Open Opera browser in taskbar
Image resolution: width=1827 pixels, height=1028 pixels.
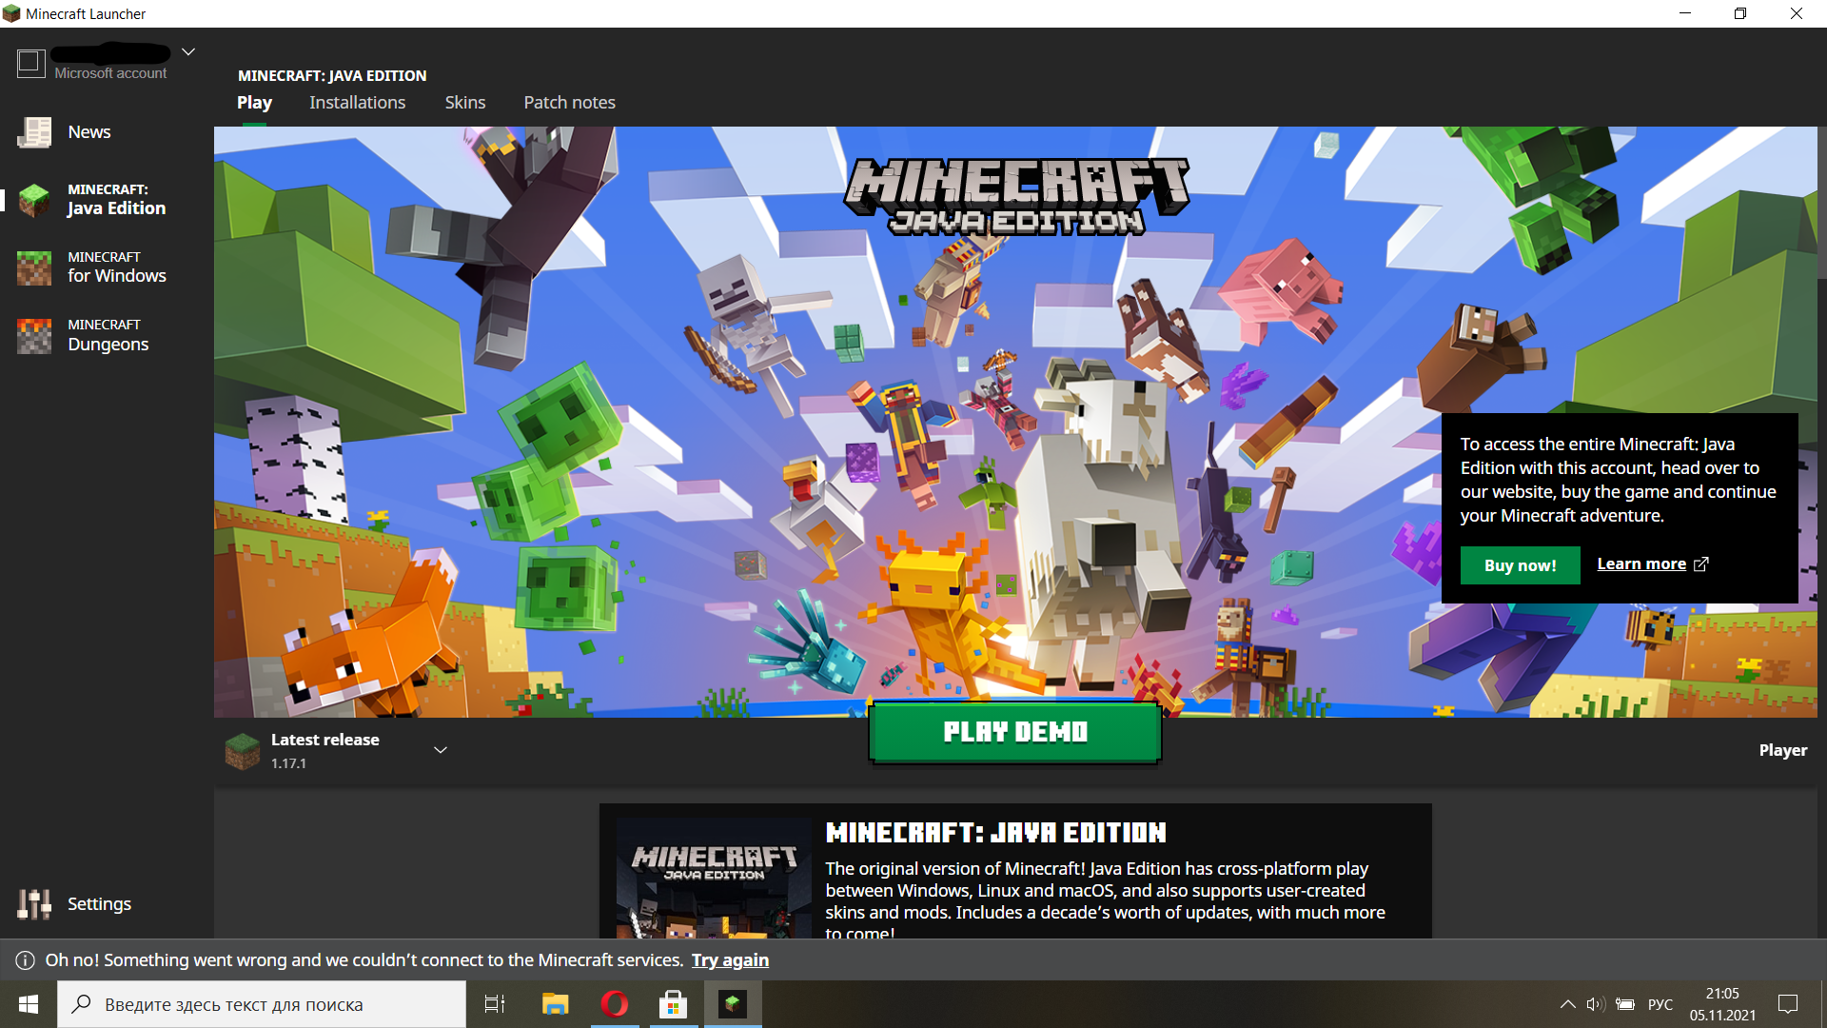click(615, 1004)
